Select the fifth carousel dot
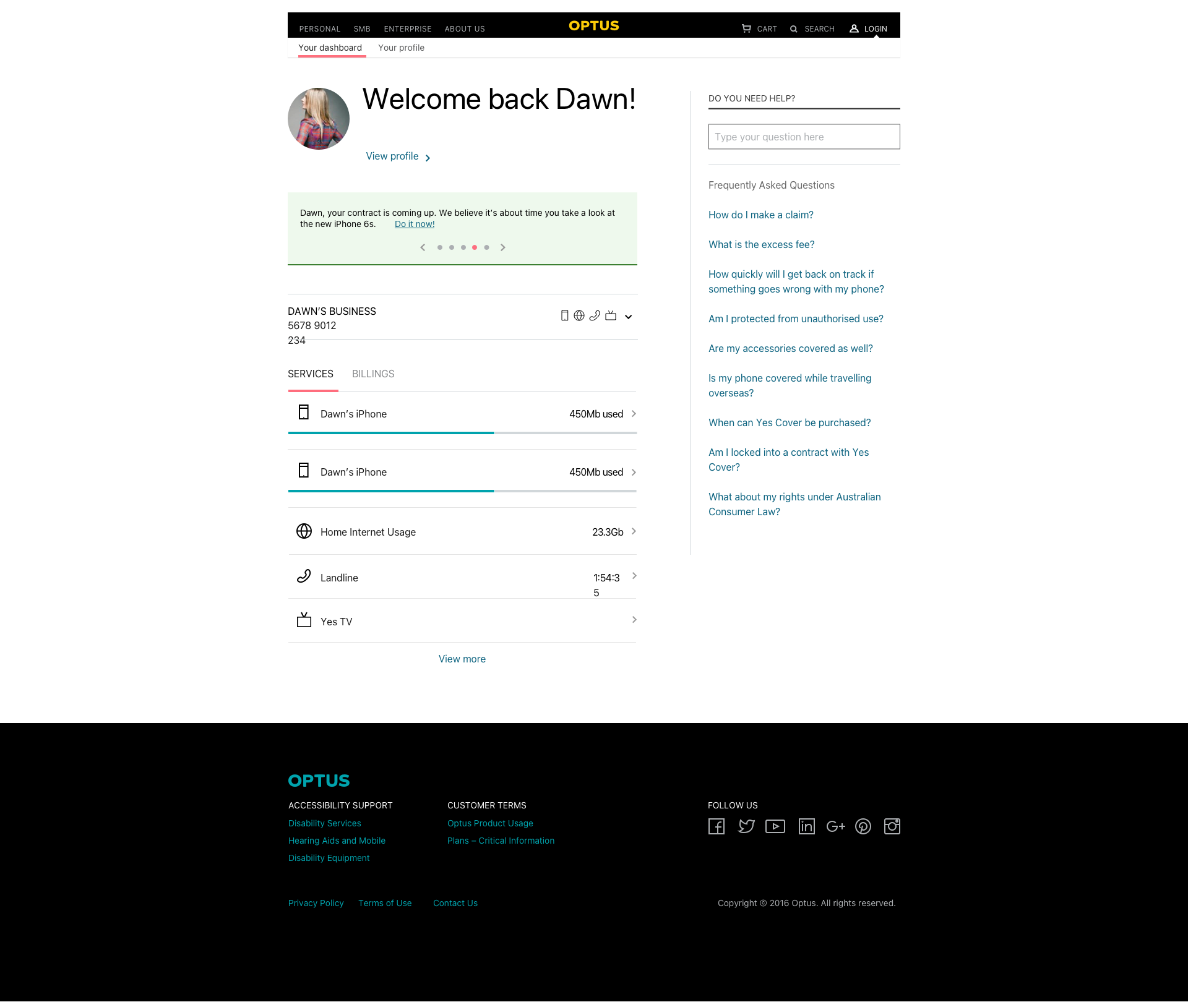The height and width of the screenshot is (1002, 1188). (x=487, y=247)
